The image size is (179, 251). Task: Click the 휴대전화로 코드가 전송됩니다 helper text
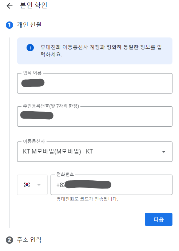[x=87, y=199]
